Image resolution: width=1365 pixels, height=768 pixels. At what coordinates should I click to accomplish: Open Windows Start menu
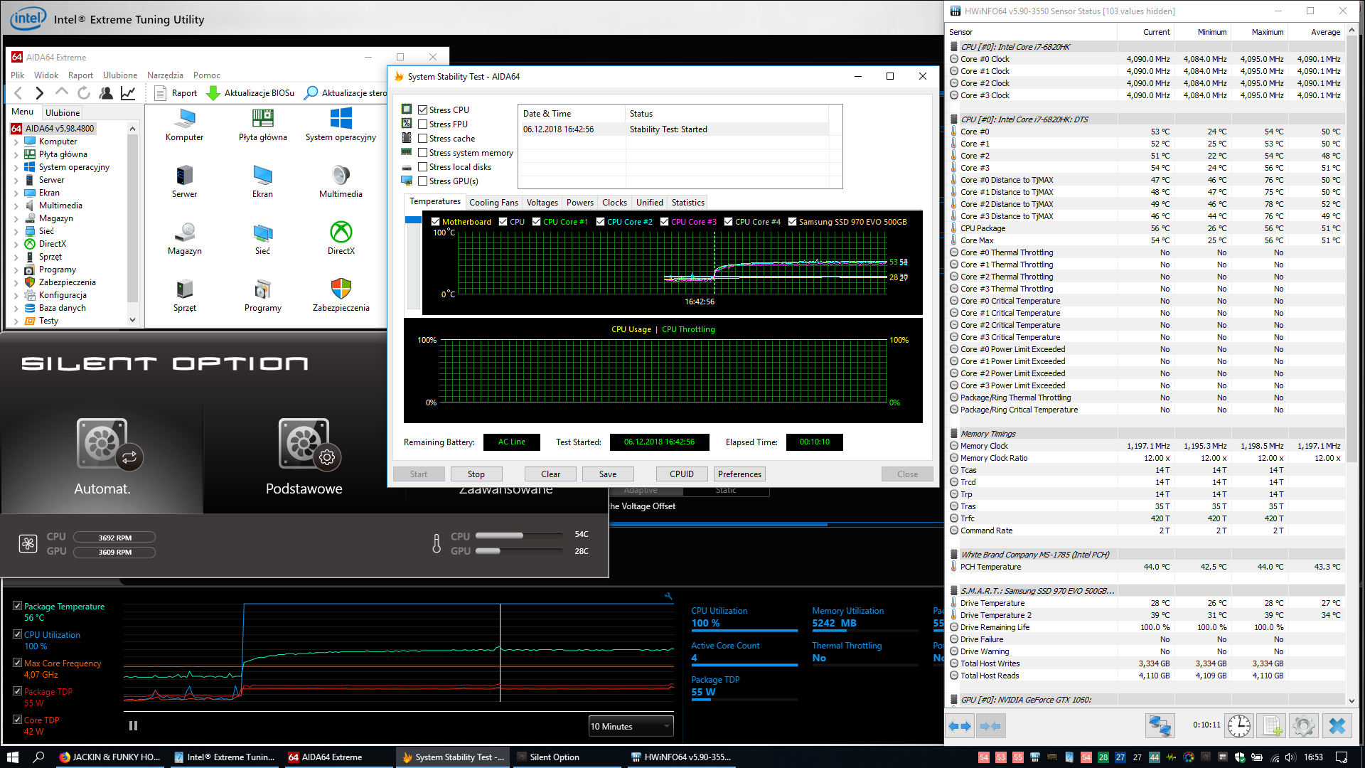tap(12, 757)
